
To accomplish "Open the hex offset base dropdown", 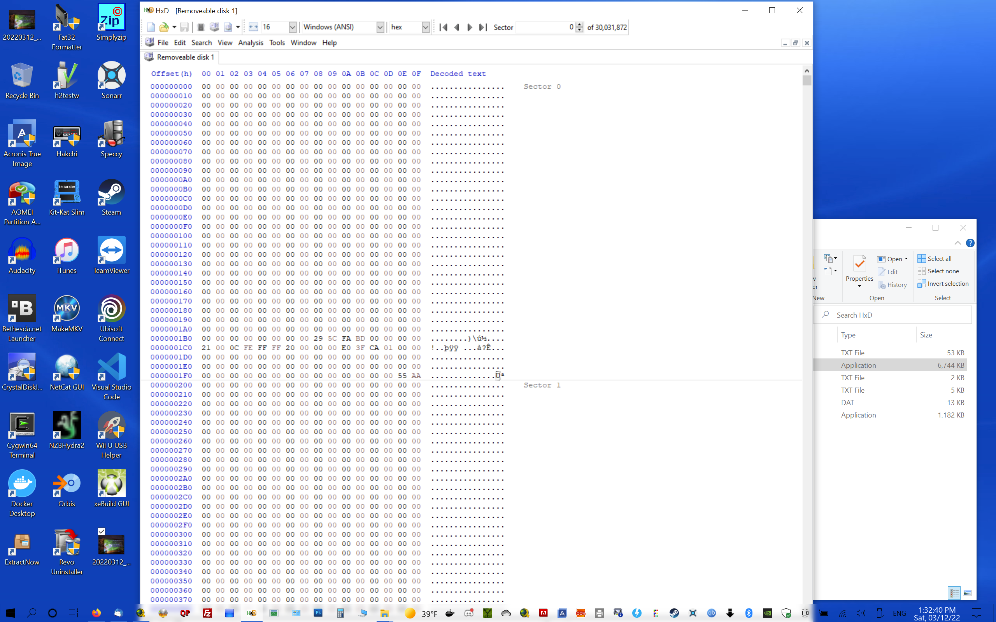I will coord(426,27).
